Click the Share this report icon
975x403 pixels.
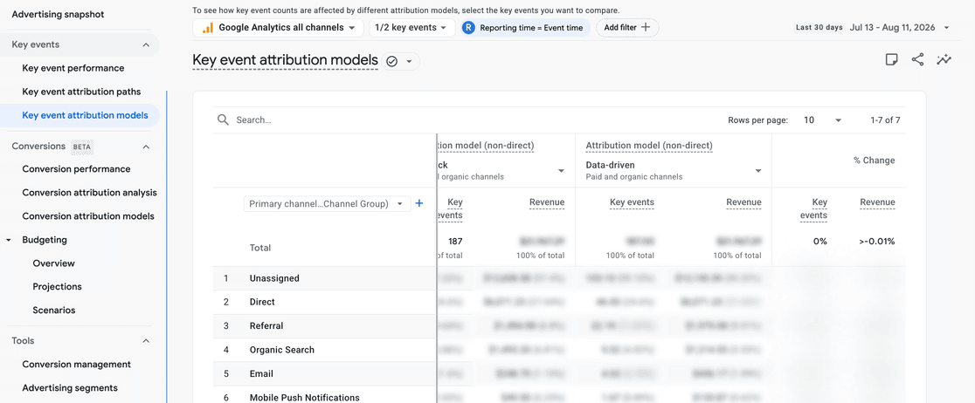(917, 59)
